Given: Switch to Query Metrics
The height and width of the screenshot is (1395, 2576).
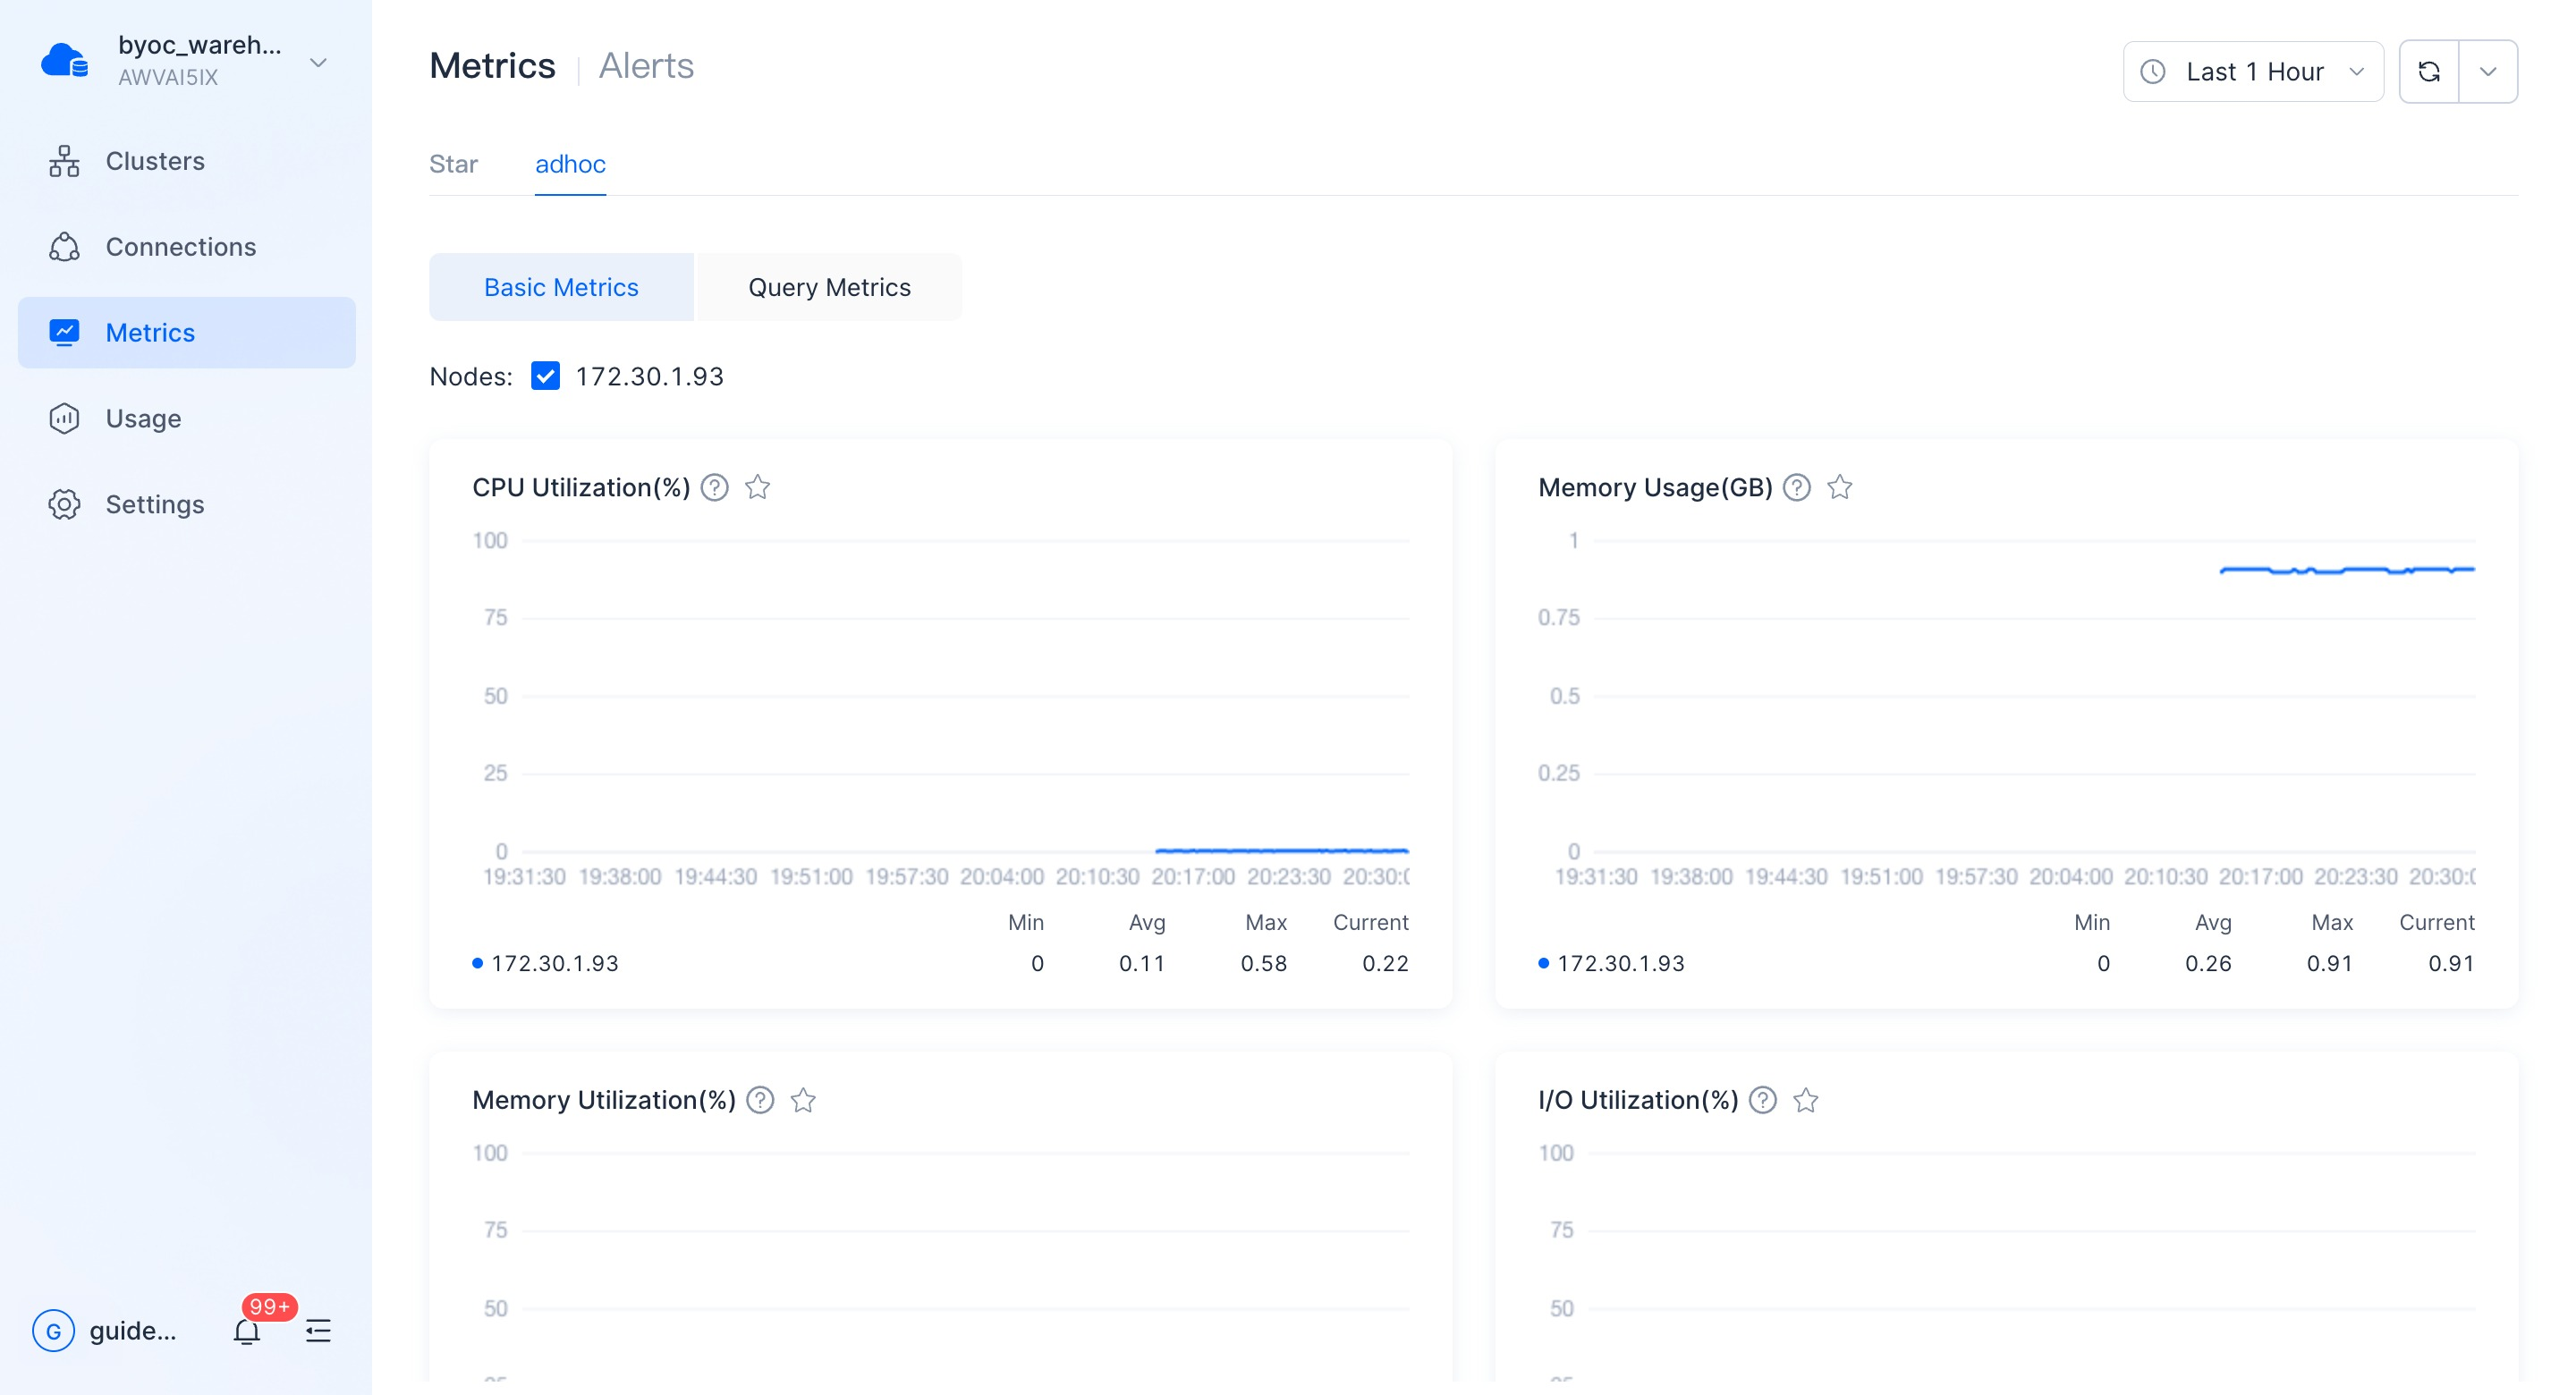Looking at the screenshot, I should (x=829, y=288).
